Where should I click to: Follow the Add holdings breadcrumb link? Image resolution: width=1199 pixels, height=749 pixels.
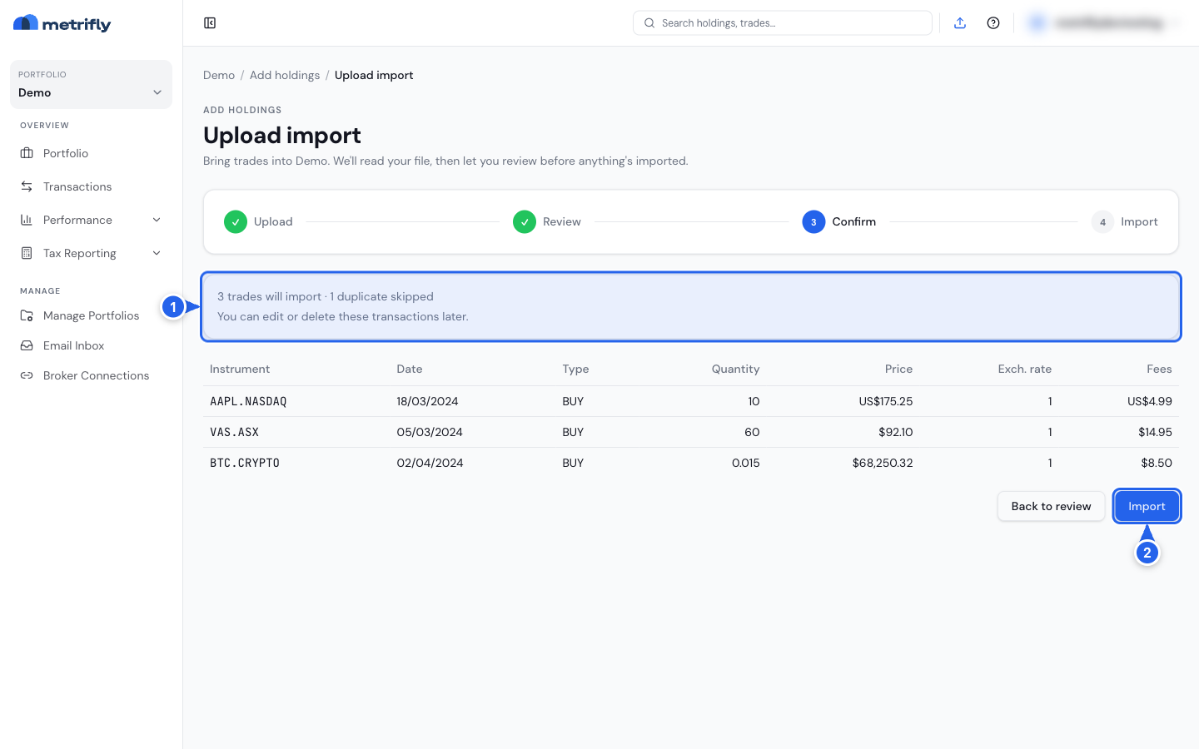click(x=285, y=75)
